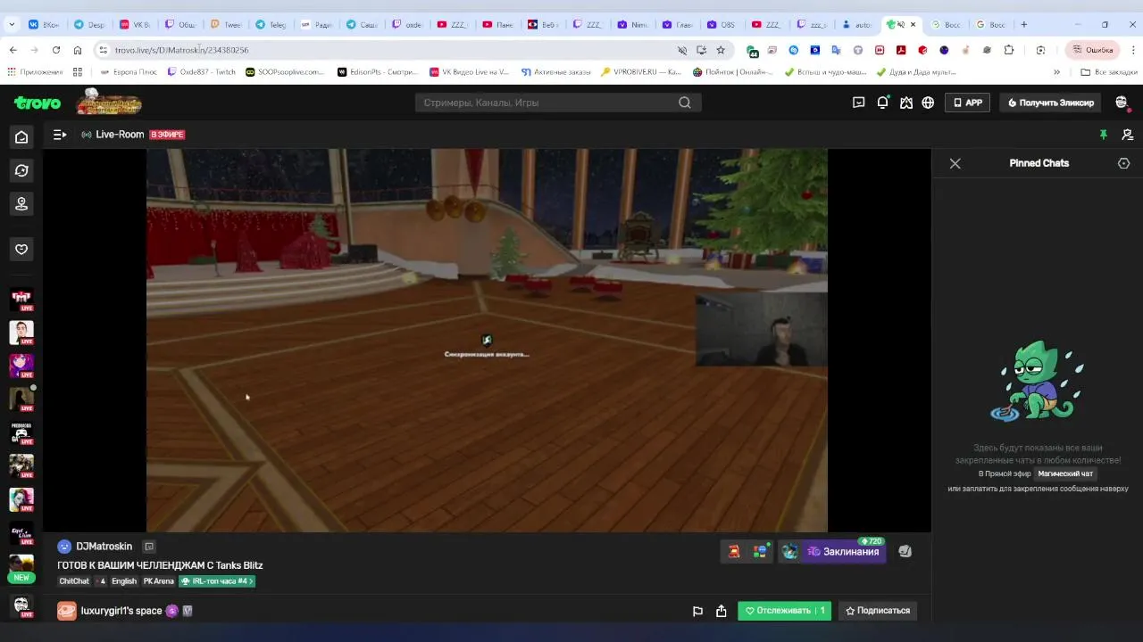Go to Home in the left sidebar

(21, 136)
